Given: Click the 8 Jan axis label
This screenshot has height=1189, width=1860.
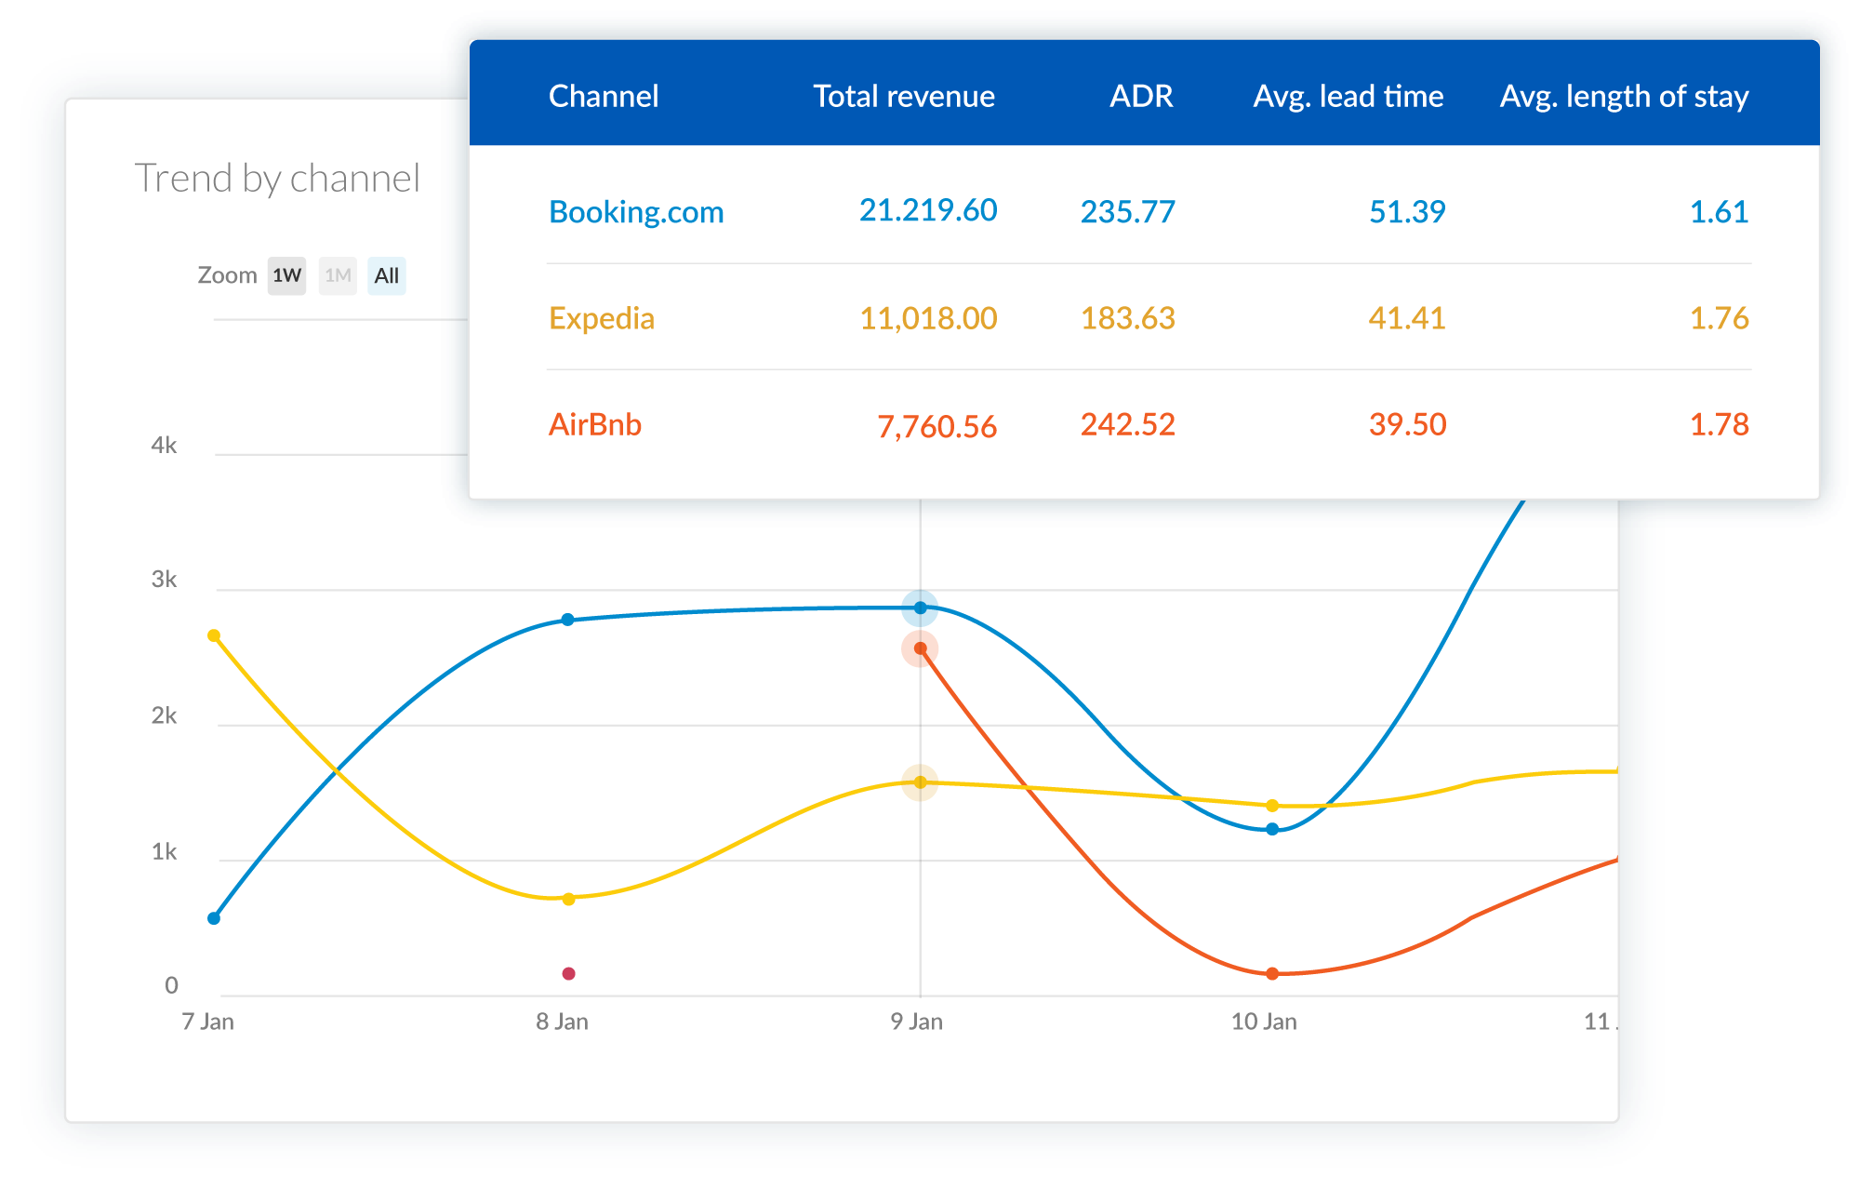Looking at the screenshot, I should point(562,1022).
